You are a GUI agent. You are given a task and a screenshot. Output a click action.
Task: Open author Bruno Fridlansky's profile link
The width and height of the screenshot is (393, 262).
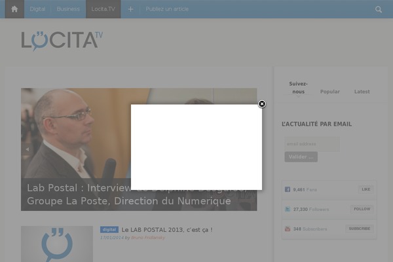[x=148, y=237]
